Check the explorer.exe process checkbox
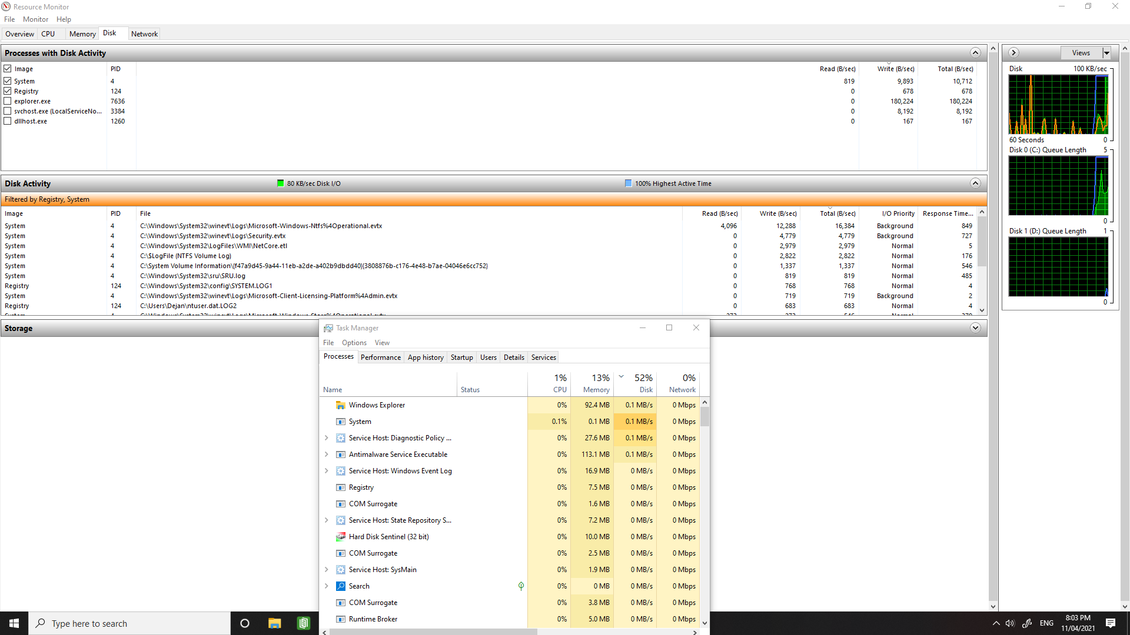 (8, 101)
